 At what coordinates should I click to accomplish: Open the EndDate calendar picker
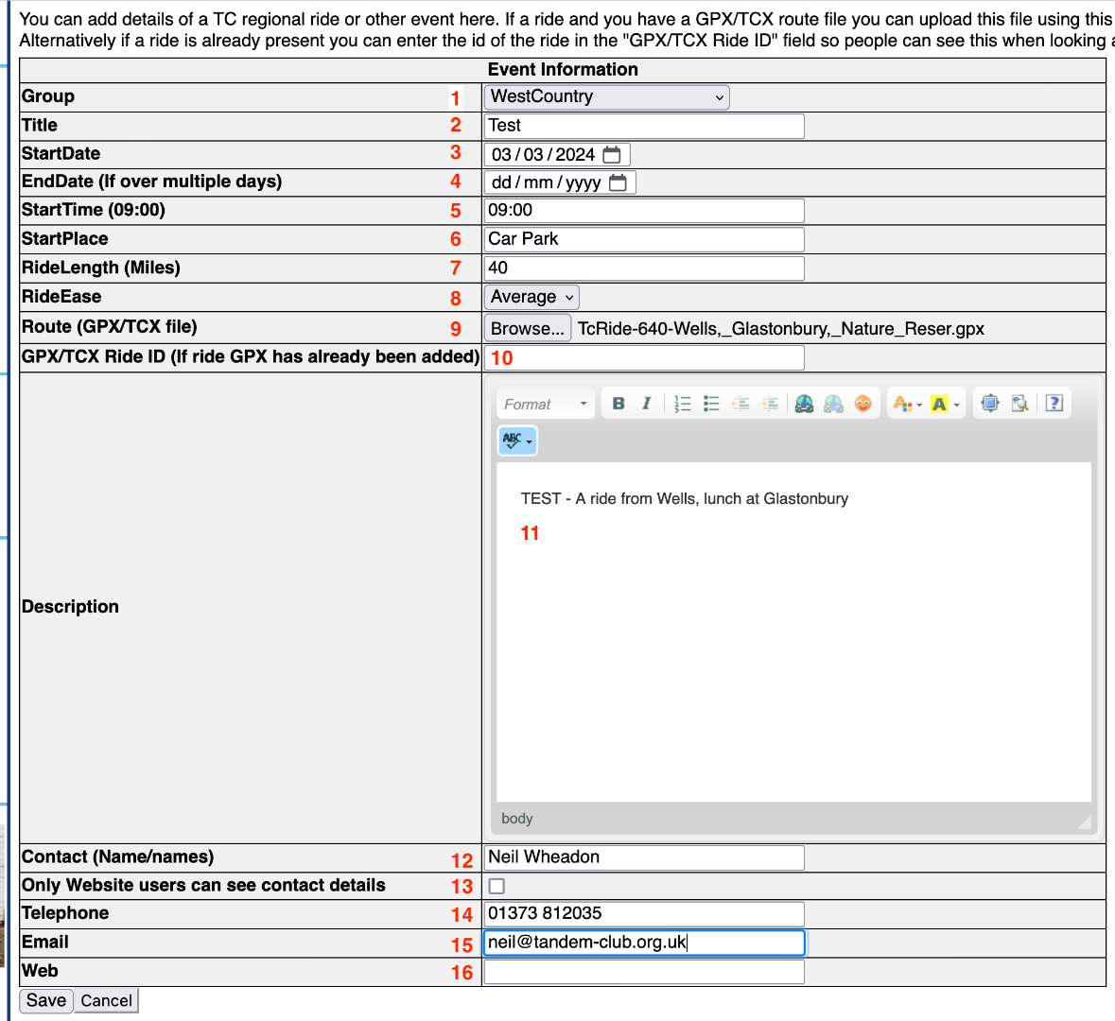click(x=618, y=182)
